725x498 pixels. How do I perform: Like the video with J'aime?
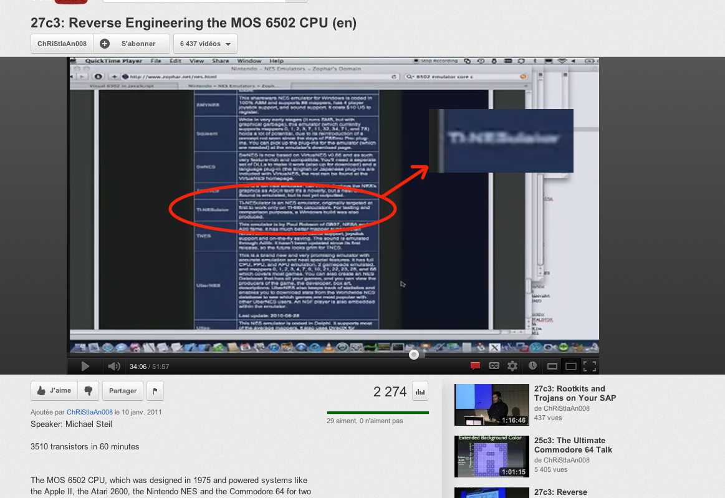coord(54,391)
